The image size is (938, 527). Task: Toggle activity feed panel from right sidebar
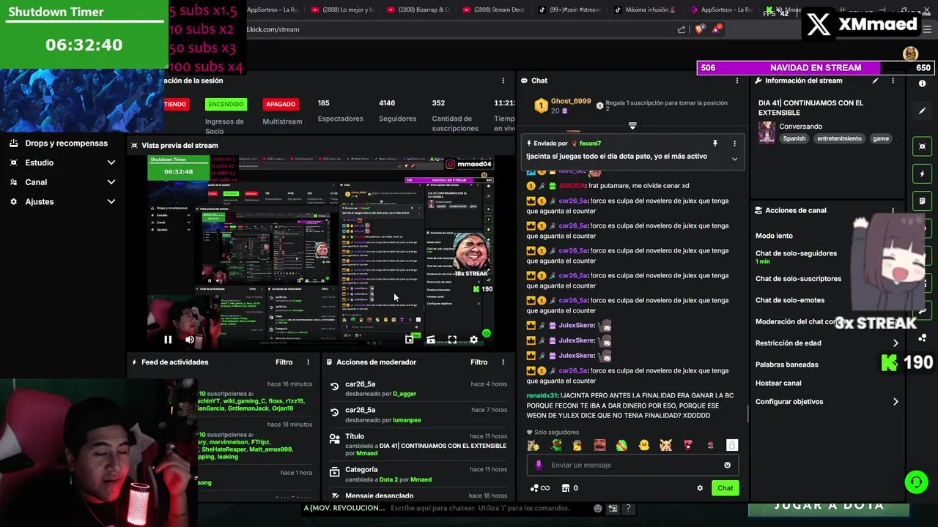[923, 173]
